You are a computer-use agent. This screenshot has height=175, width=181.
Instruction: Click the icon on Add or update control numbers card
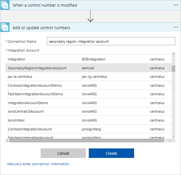coord(5,28)
